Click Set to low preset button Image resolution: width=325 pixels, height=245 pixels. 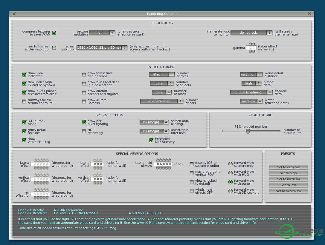[288, 185]
